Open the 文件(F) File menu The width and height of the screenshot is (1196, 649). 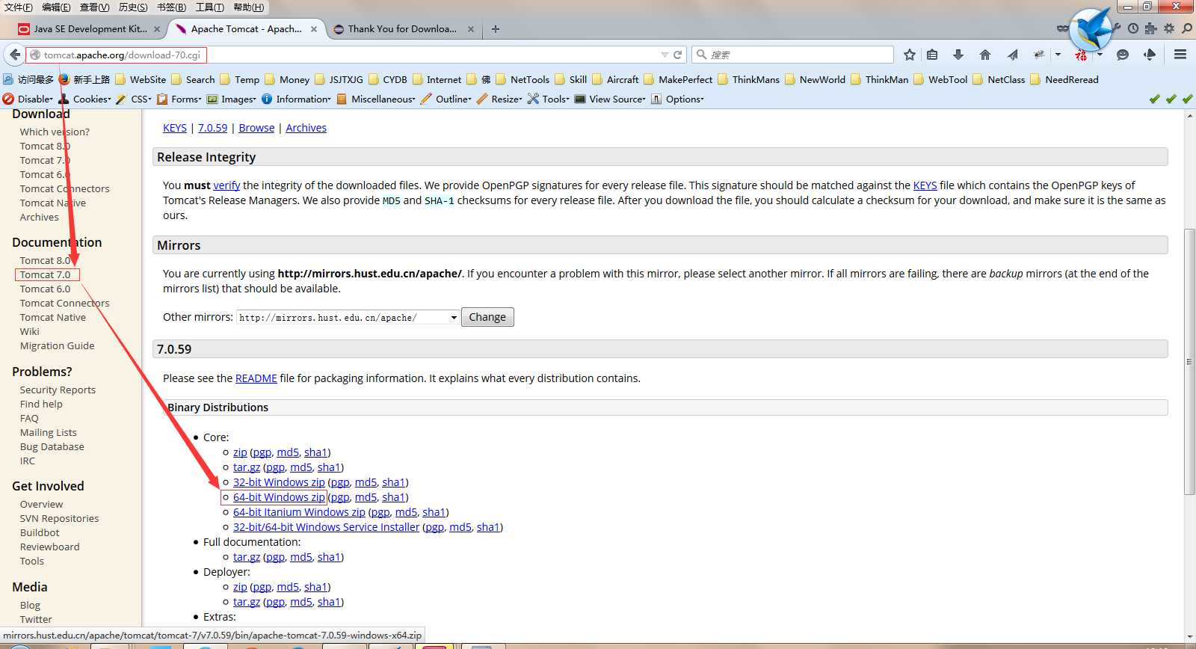(x=19, y=7)
